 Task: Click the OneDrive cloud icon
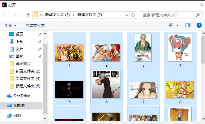point(9,96)
